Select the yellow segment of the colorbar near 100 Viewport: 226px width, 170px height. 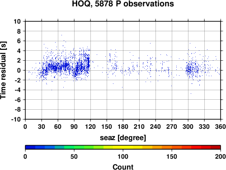[x=123, y=147]
